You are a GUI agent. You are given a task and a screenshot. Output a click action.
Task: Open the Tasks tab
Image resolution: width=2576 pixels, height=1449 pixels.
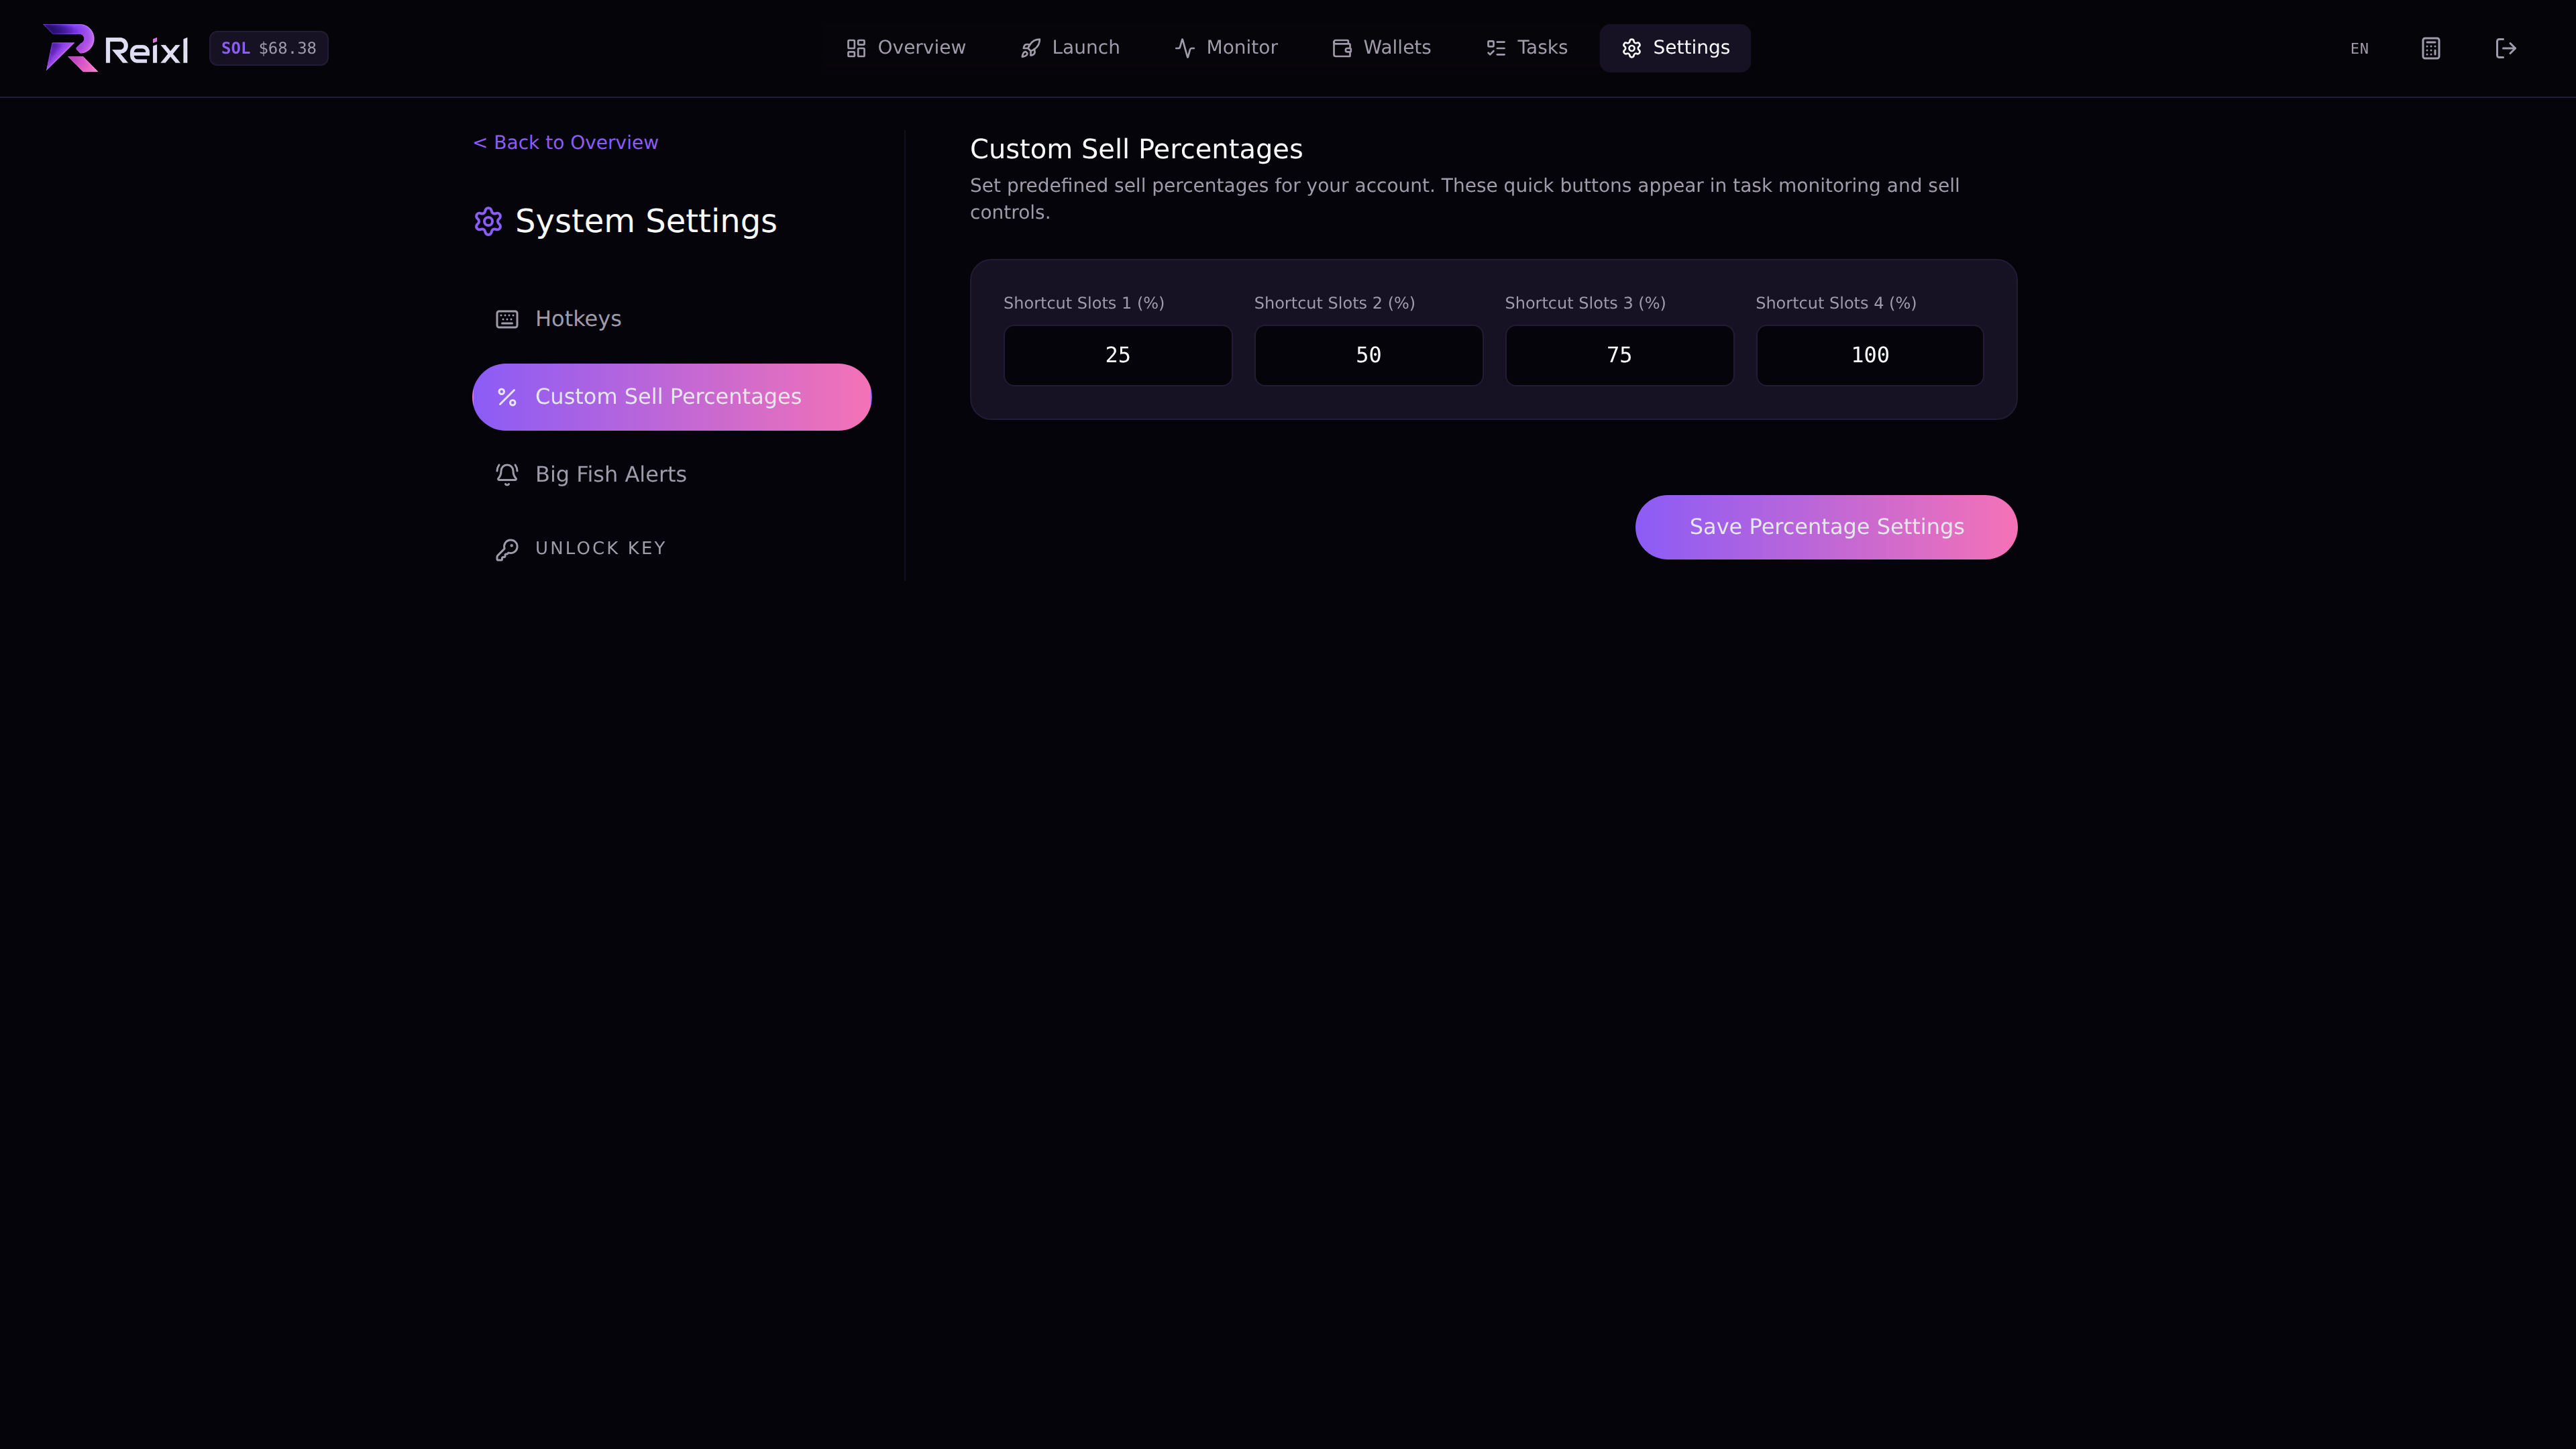tap(1527, 48)
